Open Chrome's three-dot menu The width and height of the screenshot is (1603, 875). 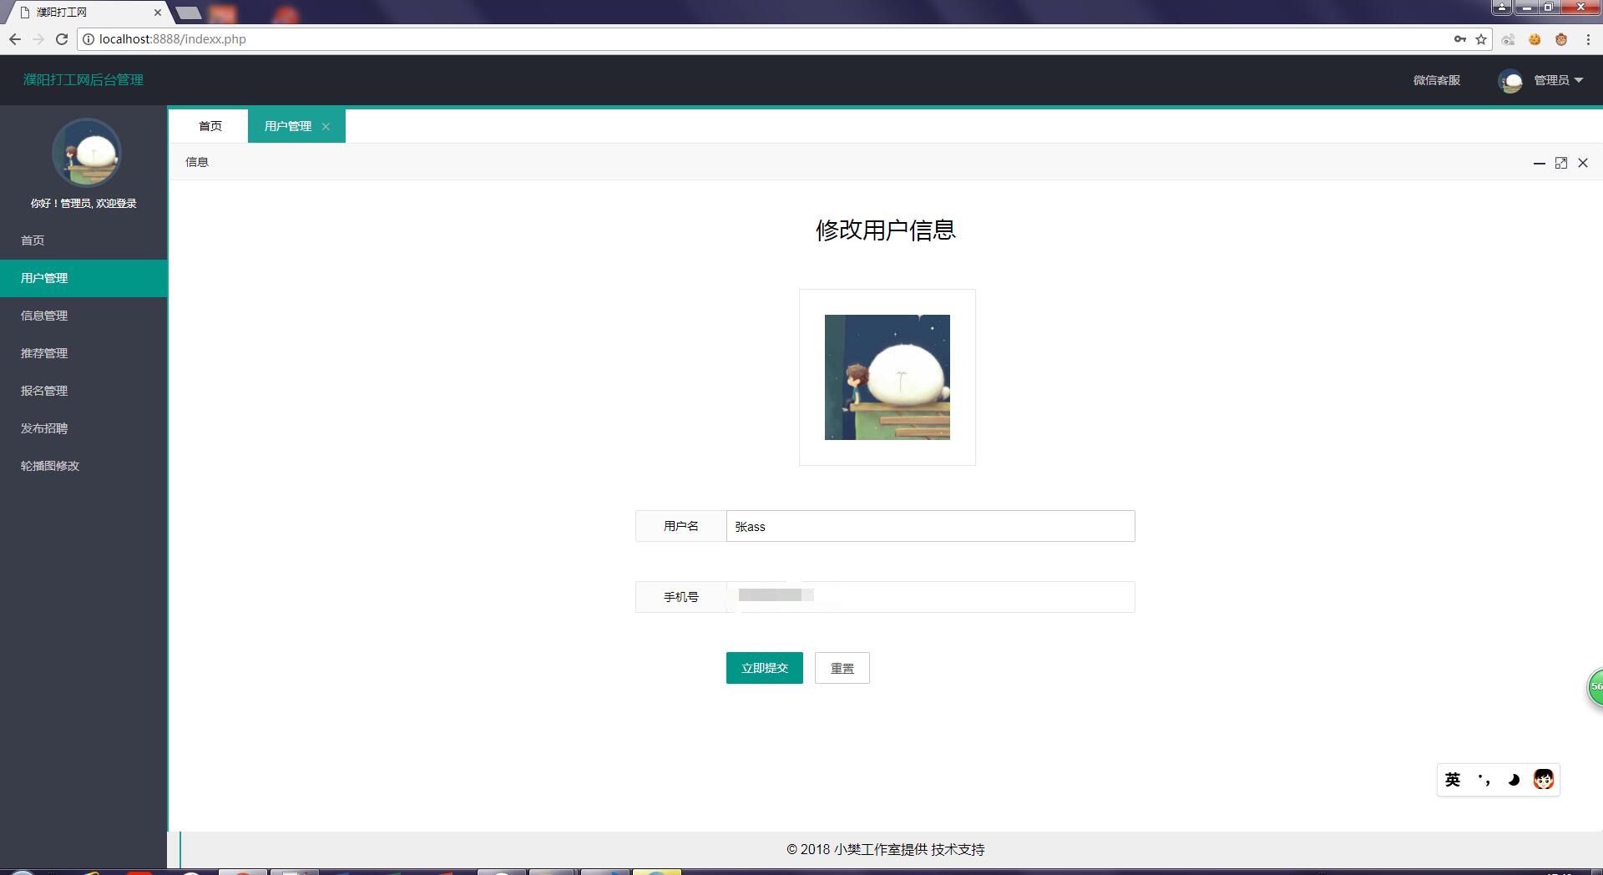click(1589, 38)
